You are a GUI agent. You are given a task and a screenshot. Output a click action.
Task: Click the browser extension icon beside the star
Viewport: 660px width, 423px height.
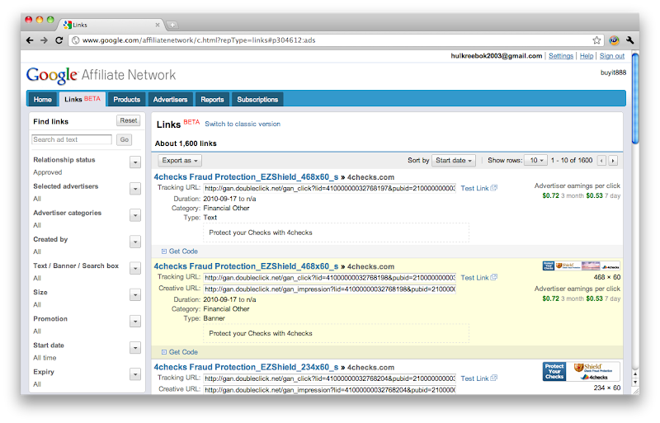614,40
